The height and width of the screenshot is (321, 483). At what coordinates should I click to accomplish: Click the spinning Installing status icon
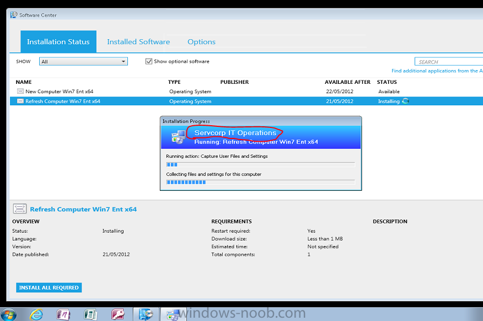405,101
